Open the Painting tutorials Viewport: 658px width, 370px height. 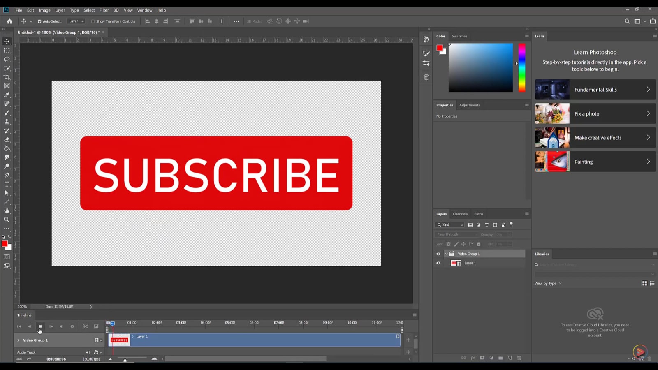point(595,162)
